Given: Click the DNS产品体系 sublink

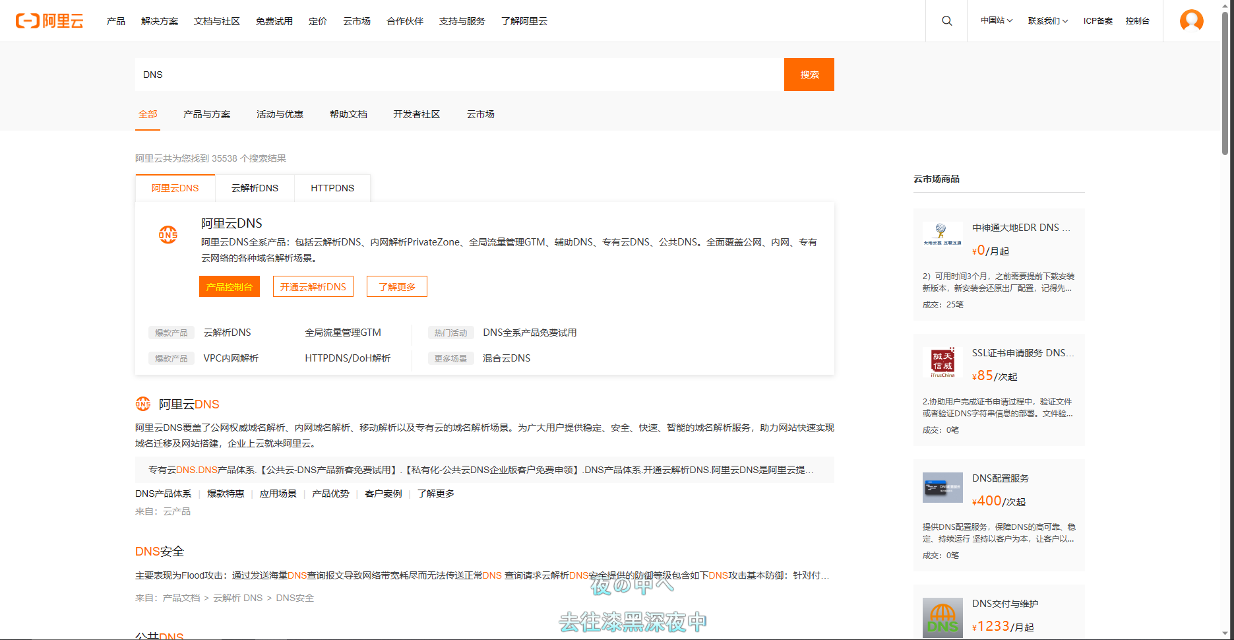Looking at the screenshot, I should [x=164, y=494].
